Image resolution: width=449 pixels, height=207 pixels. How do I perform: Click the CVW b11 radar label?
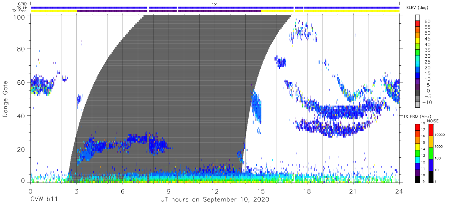point(44,199)
